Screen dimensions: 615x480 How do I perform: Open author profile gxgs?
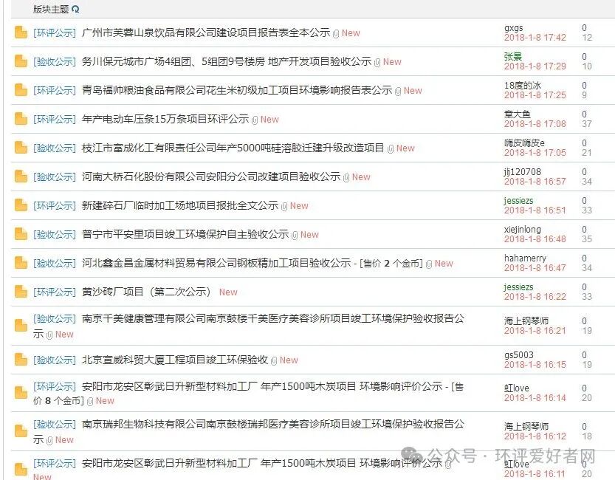pos(513,28)
